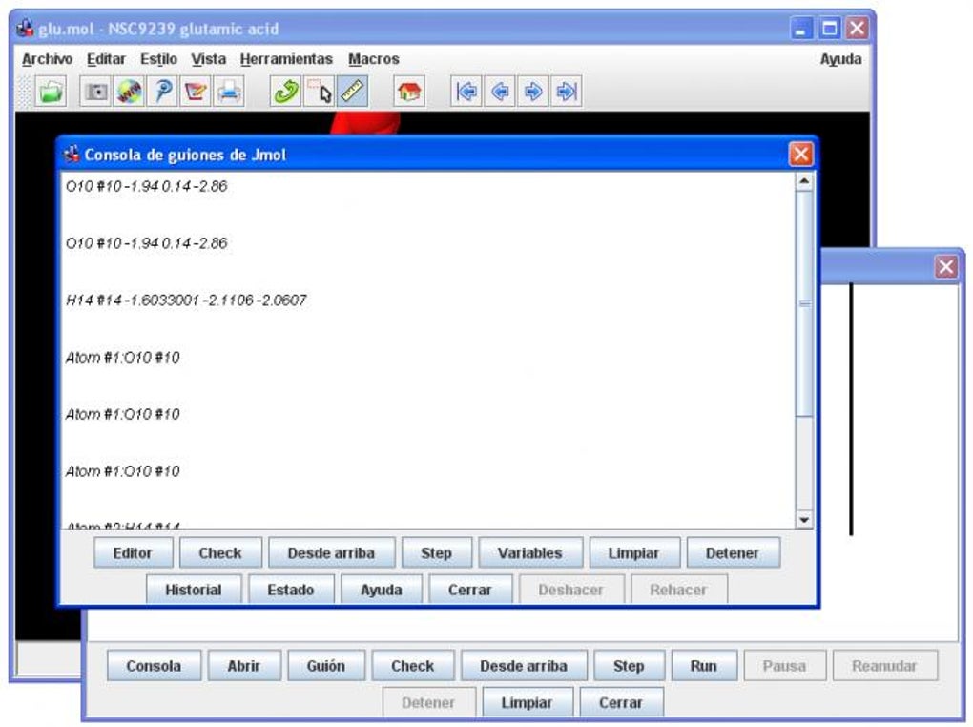Viewport: 973px width, 727px height.
Task: Click Step button in Consola de guiones
Action: click(436, 552)
